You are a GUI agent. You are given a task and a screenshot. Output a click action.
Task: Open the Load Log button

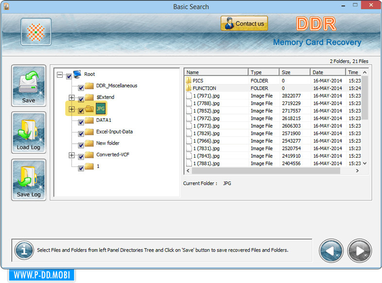(x=29, y=133)
